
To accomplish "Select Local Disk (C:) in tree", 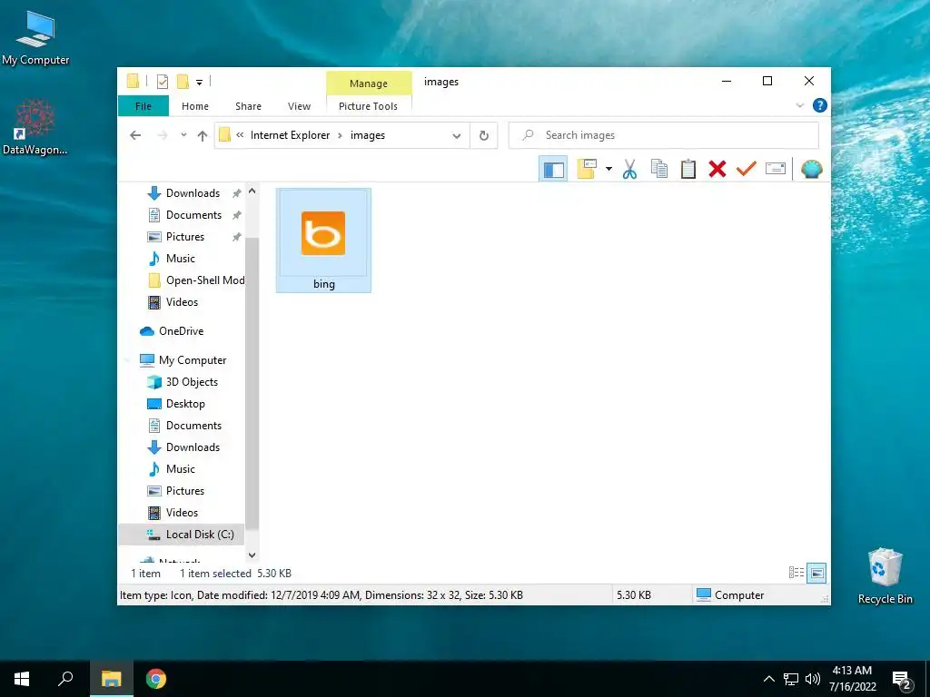I will pyautogui.click(x=182, y=535).
